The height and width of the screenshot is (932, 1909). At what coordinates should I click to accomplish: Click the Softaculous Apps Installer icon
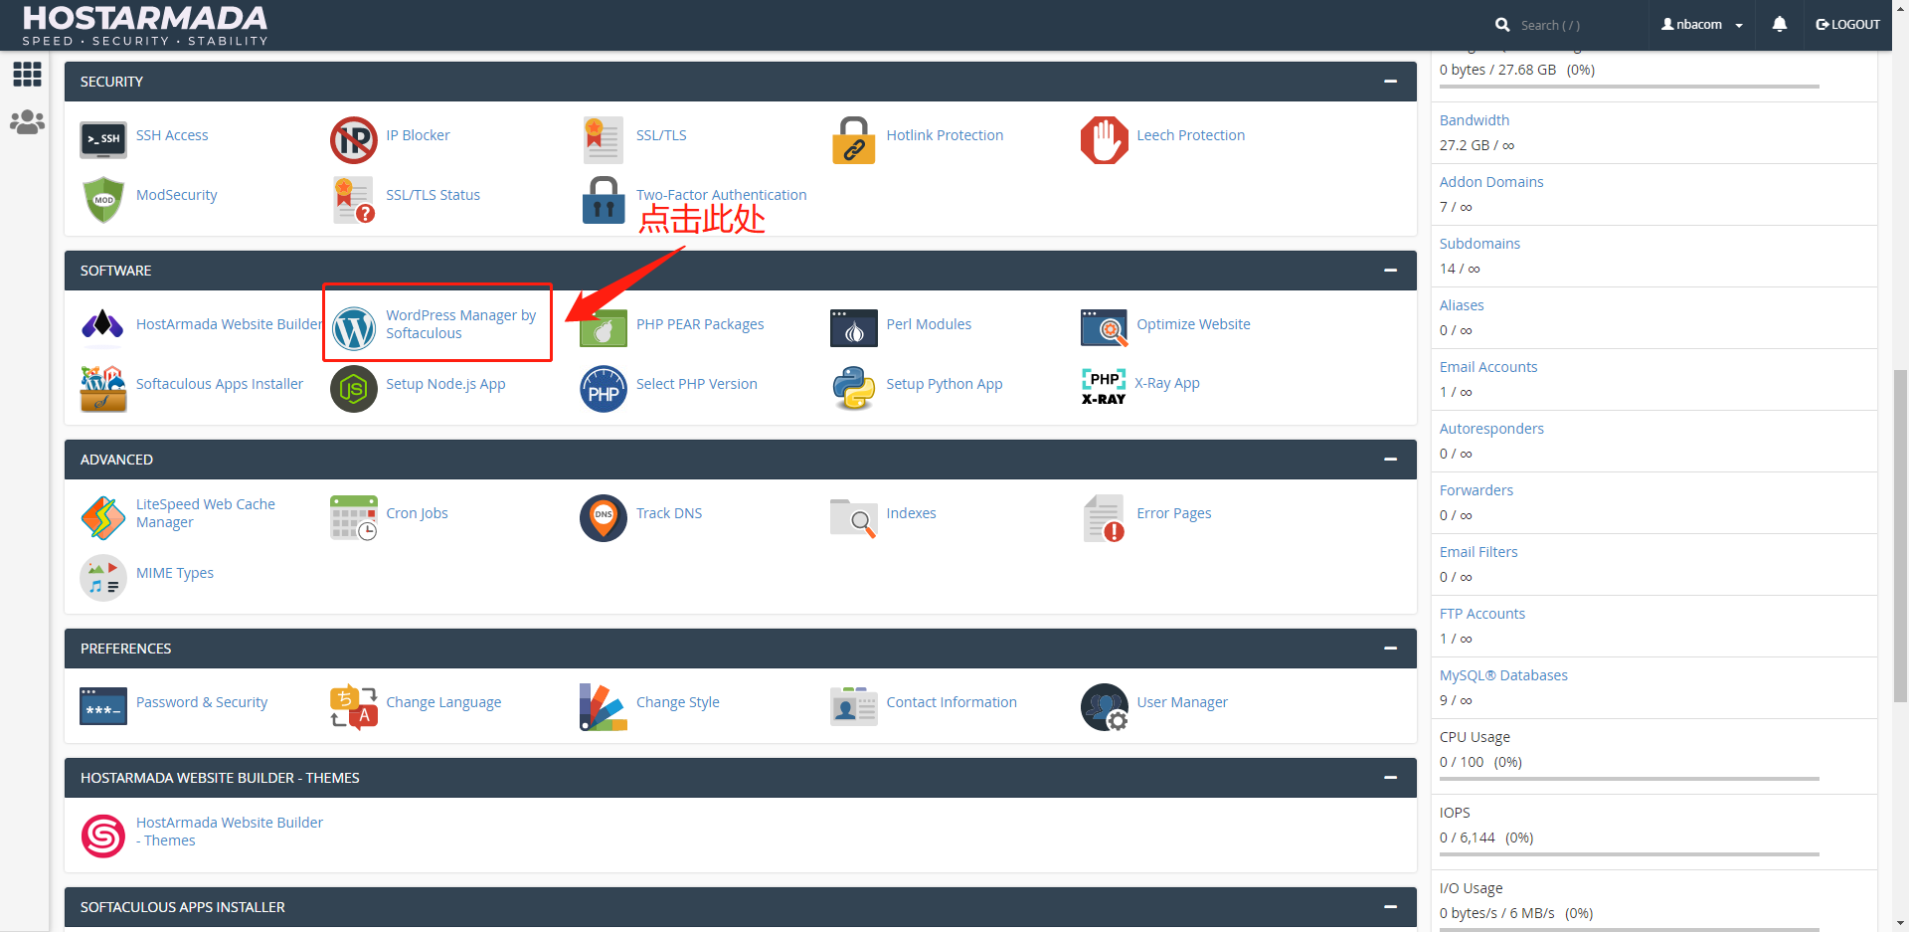point(103,388)
